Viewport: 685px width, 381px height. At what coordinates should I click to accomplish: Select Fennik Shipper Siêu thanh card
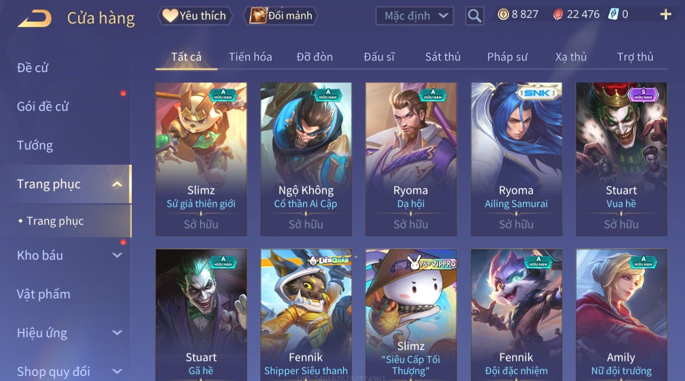(306, 315)
